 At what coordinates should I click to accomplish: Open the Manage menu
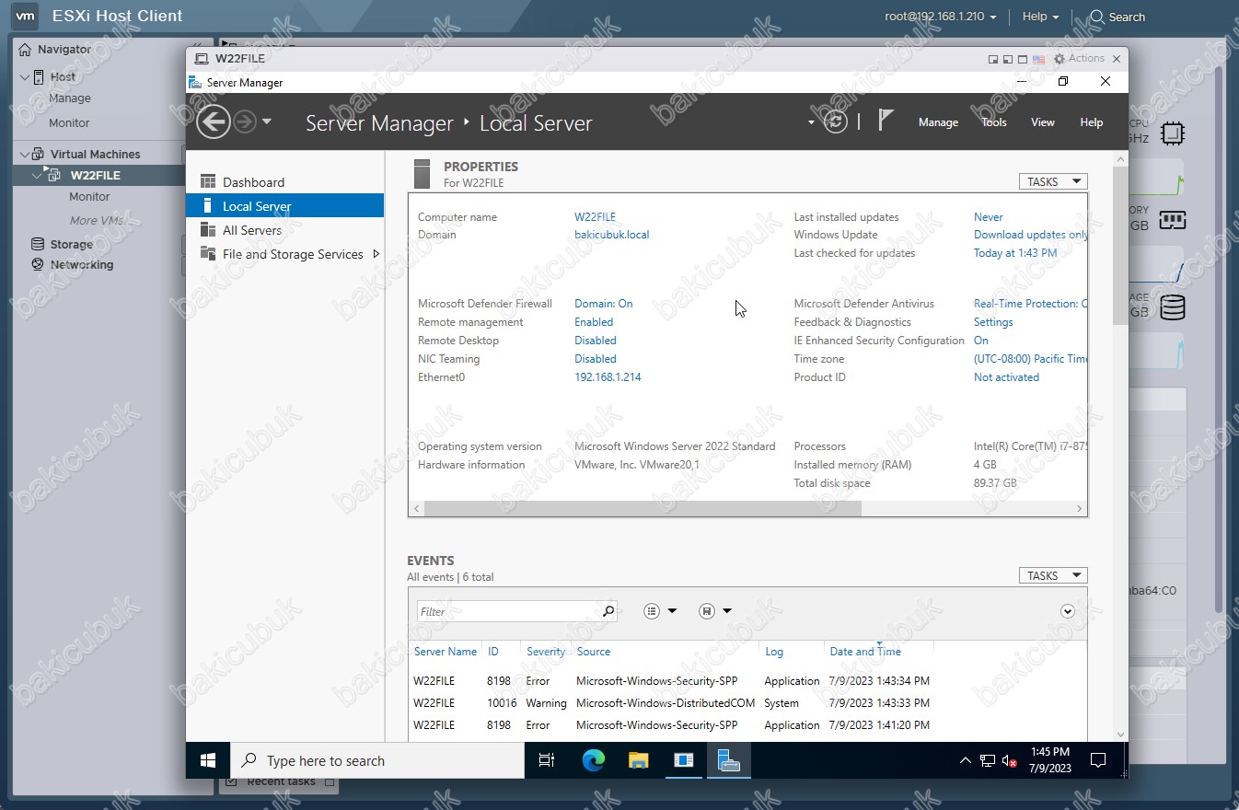(x=938, y=122)
